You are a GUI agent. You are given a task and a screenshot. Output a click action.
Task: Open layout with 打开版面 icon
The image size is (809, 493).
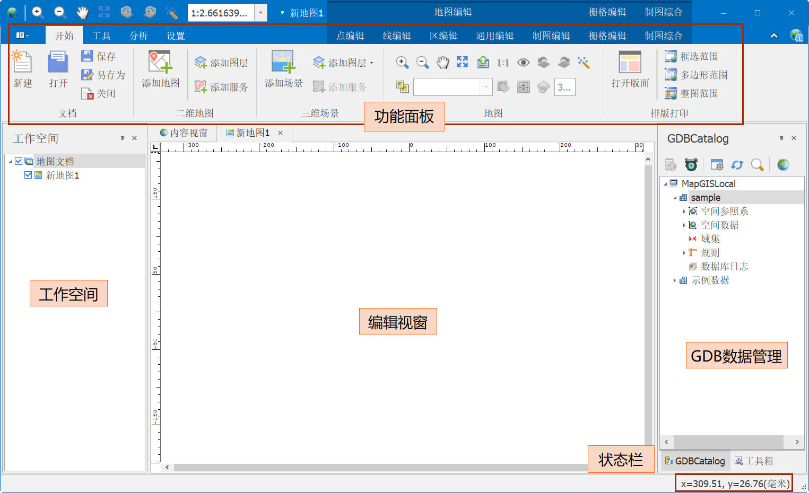click(630, 63)
